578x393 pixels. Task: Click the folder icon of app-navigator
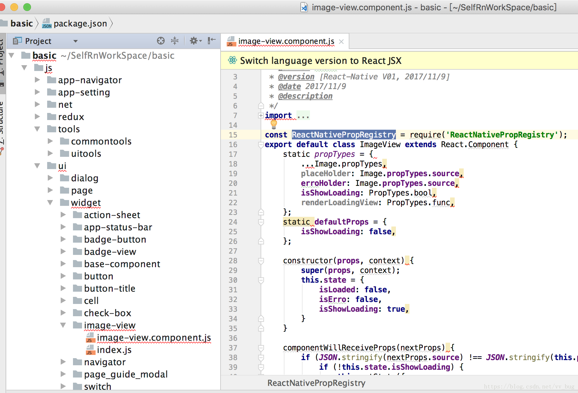pos(52,80)
